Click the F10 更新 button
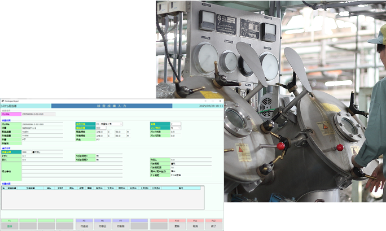The height and width of the screenshot is (231, 386). point(177,224)
